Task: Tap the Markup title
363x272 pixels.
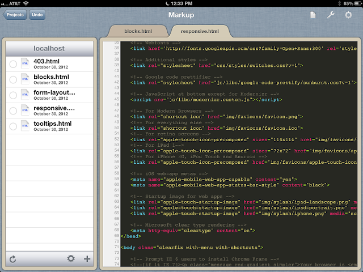Action: click(x=181, y=15)
